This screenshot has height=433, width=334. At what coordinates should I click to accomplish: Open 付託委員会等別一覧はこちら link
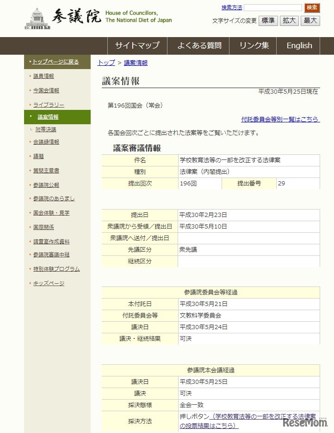280,119
